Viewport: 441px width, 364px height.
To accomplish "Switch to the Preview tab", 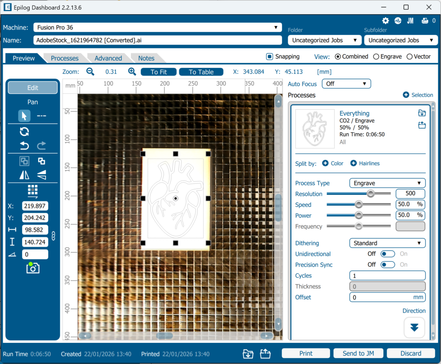I will [24, 58].
